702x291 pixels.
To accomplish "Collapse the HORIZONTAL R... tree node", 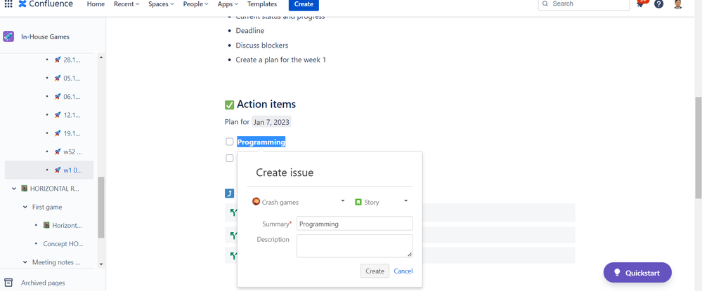I will [x=14, y=189].
